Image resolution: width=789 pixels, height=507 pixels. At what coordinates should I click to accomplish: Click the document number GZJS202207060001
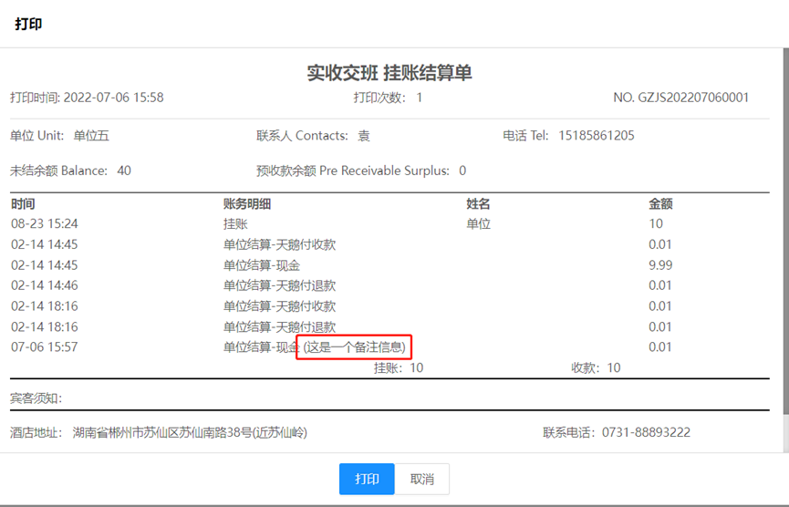tap(693, 98)
